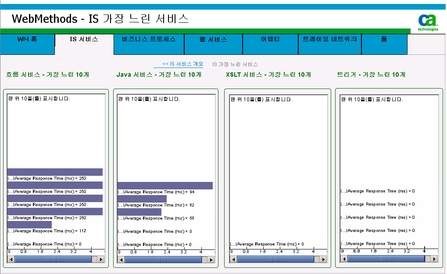447x274 pixels.
Task: Click 맨 위 10 caption in XSLT chart
Action: pyautogui.click(x=261, y=100)
